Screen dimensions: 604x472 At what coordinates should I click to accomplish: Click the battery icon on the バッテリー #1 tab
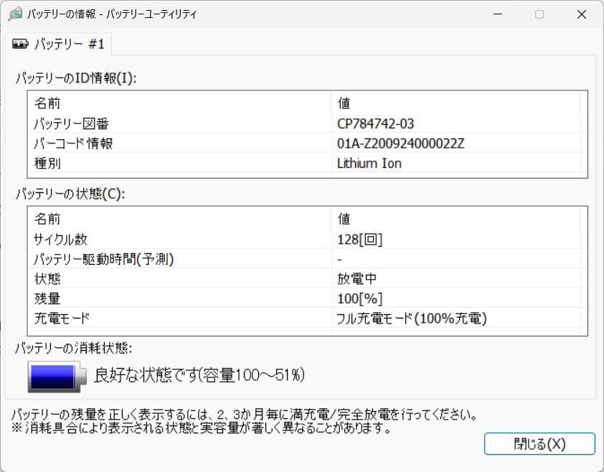[22, 43]
